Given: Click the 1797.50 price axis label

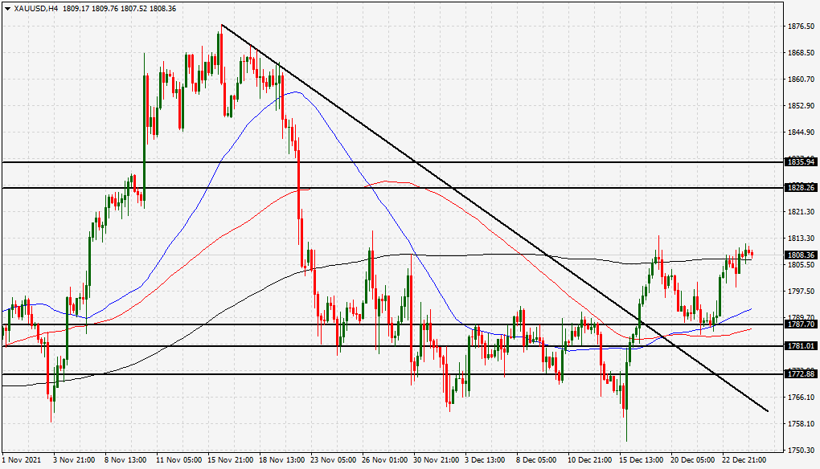Looking at the screenshot, I should pyautogui.click(x=802, y=291).
